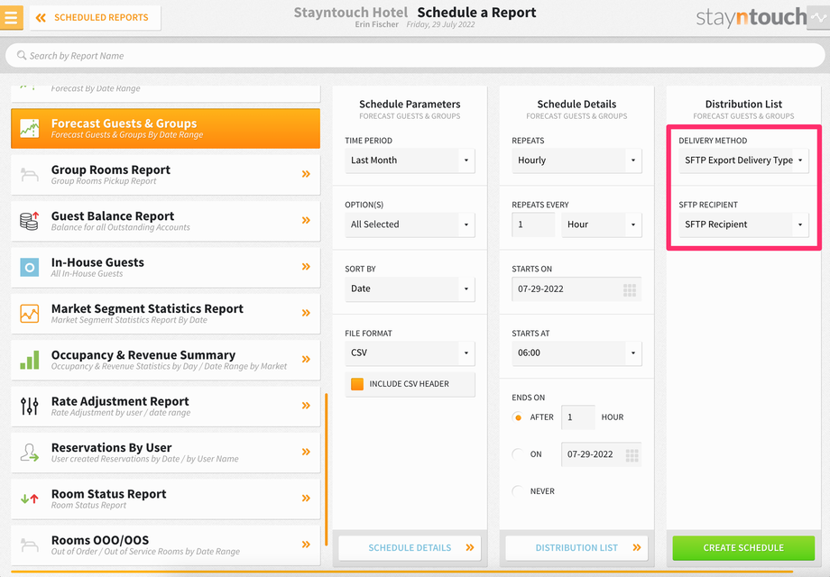Click chevrons on Market Segment Statistics row
The width and height of the screenshot is (830, 577).
(306, 313)
